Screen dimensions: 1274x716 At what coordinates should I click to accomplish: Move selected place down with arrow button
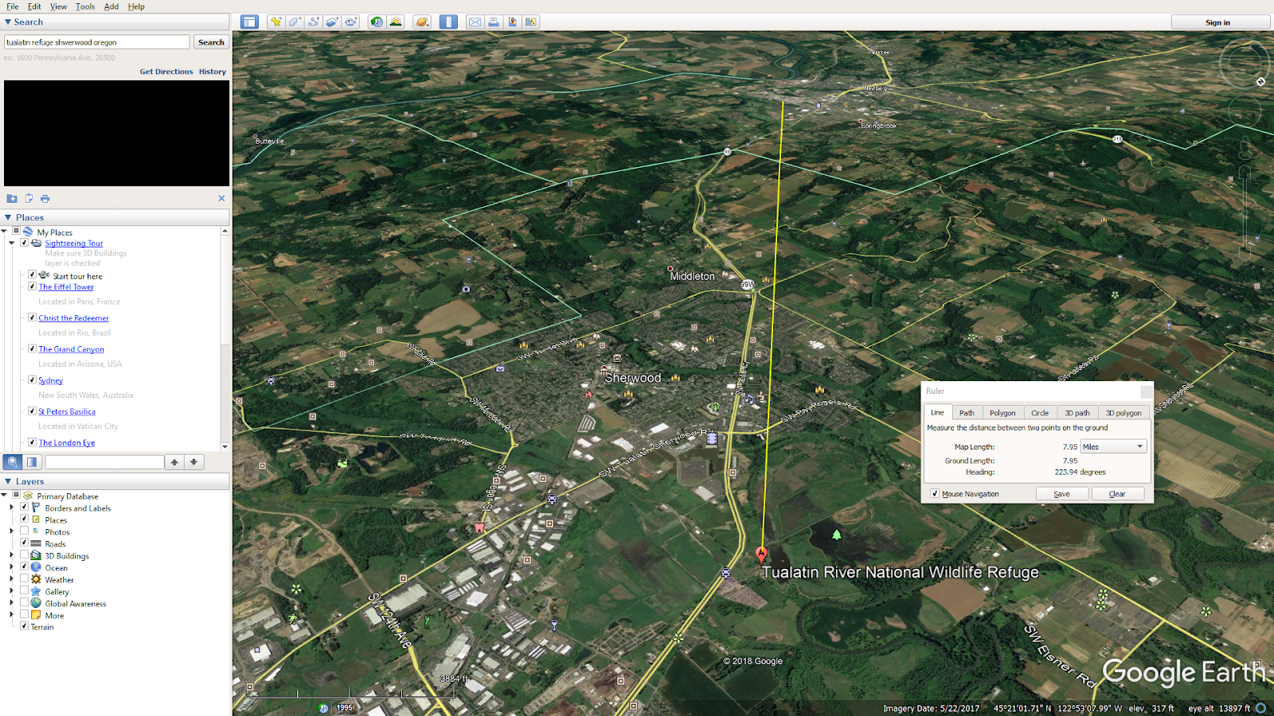pyautogui.click(x=194, y=462)
